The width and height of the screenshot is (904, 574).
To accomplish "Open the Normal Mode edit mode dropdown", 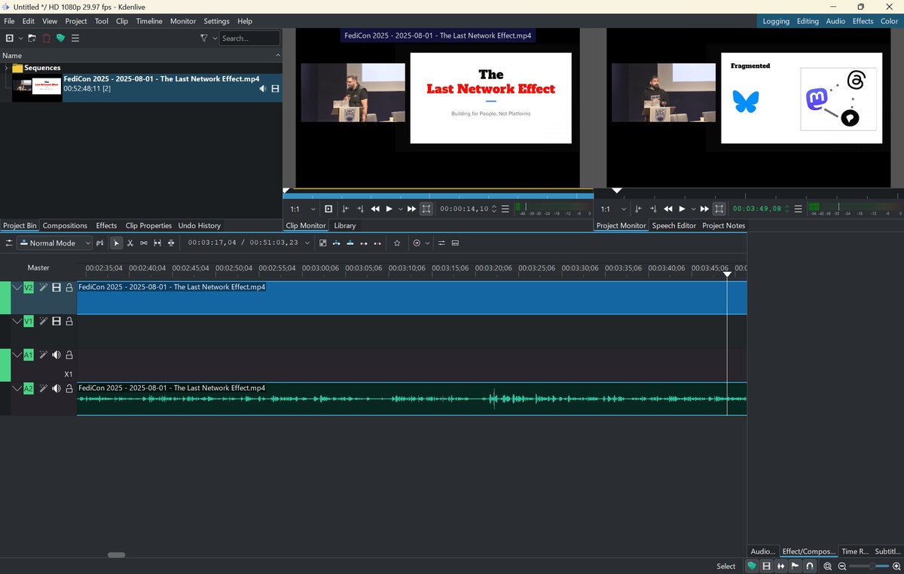I will click(54, 243).
